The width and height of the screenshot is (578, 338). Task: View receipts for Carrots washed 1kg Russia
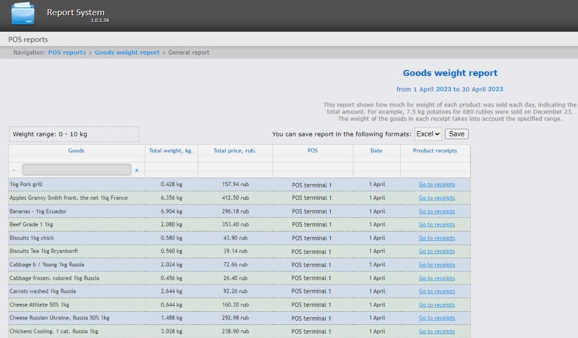pos(437,291)
